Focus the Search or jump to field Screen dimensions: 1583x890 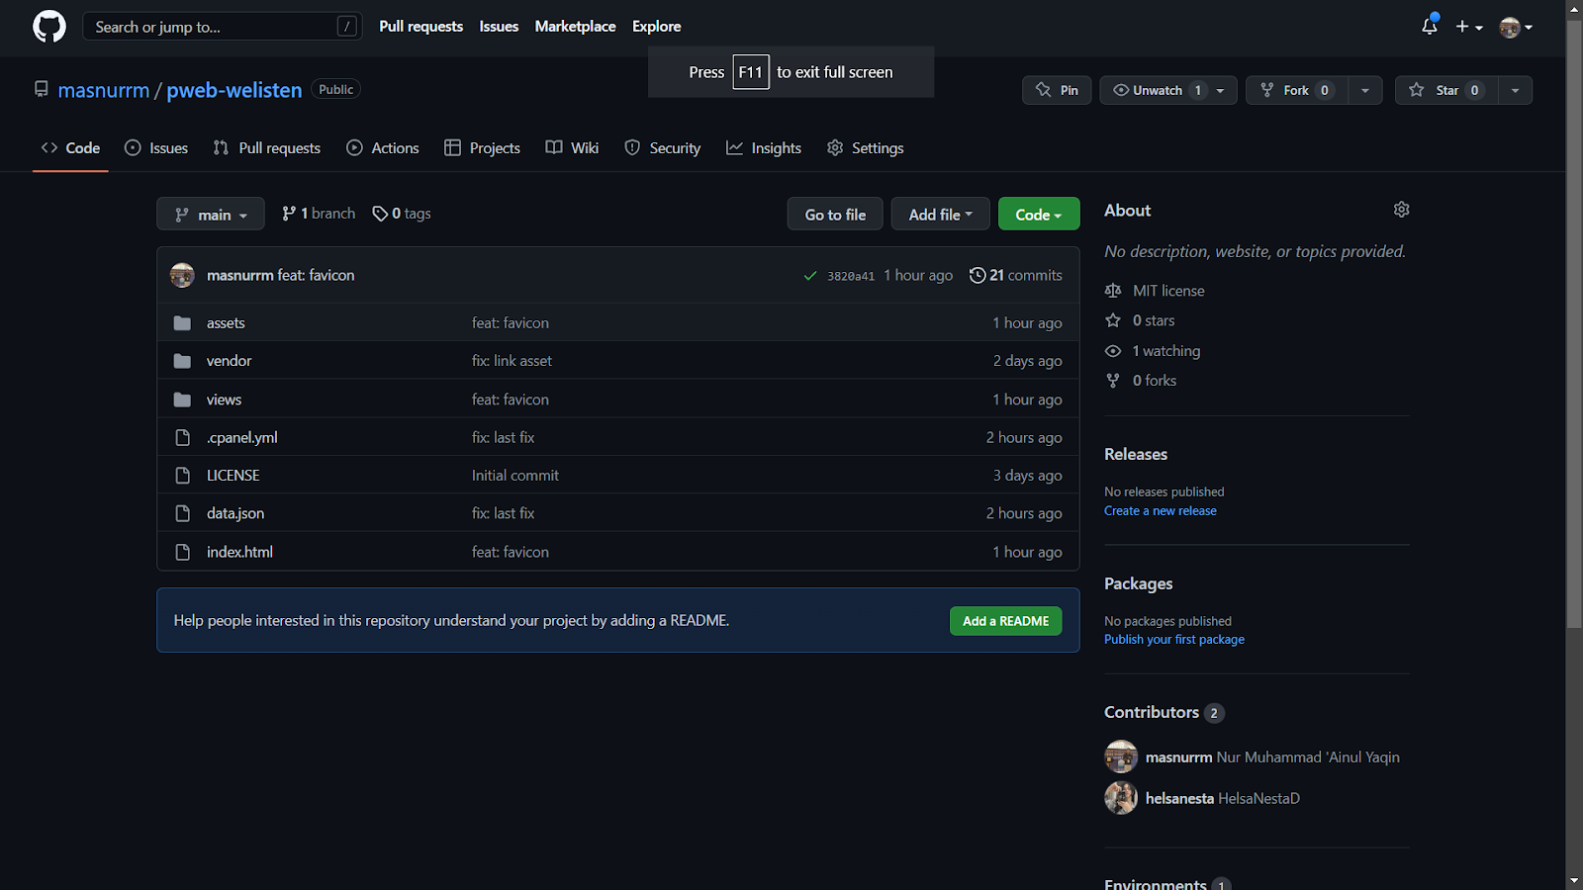click(223, 27)
